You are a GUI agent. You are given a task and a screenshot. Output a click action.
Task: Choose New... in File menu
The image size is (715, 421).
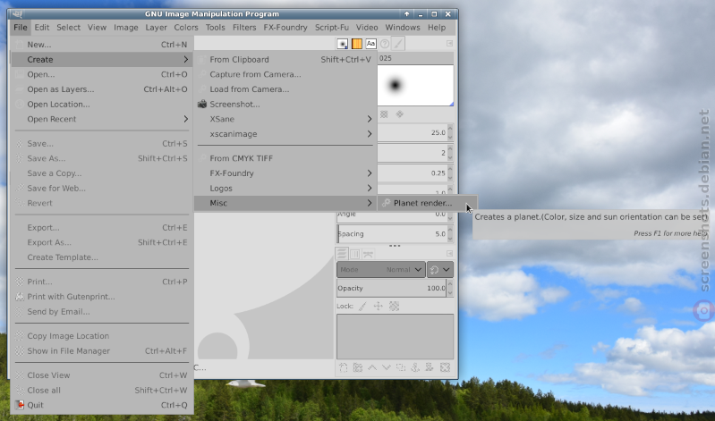click(101, 45)
